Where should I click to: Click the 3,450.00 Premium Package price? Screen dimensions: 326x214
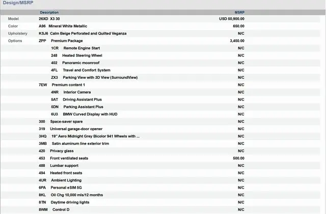tap(237, 41)
